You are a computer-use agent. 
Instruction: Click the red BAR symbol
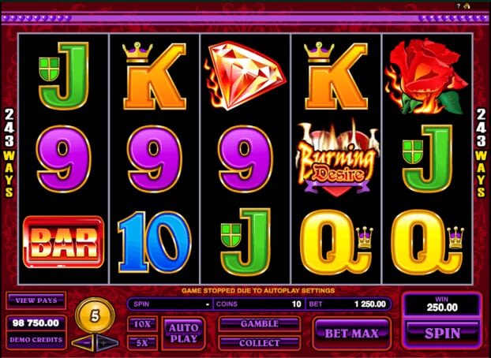pyautogui.click(x=64, y=241)
